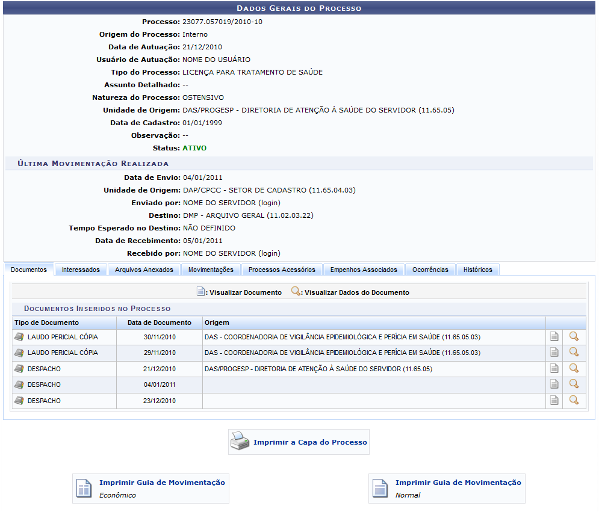599x512 pixels.
Task: Click the NÃO DEFINIDO expected time value
Action: pos(209,228)
